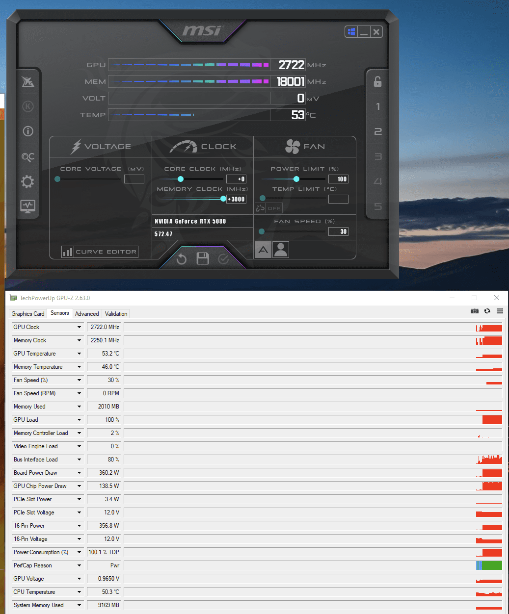509x614 pixels.
Task: Adjust the Core Clock slider handle
Action: coord(181,179)
